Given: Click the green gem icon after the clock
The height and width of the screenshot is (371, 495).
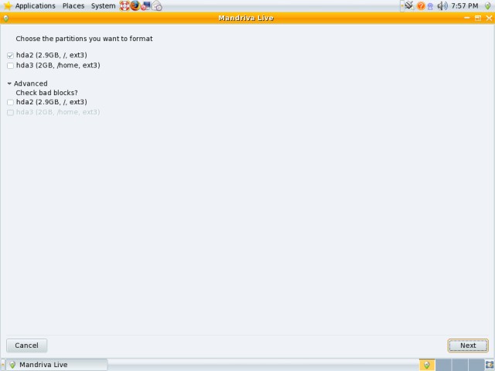Looking at the screenshot, I should [x=488, y=5].
